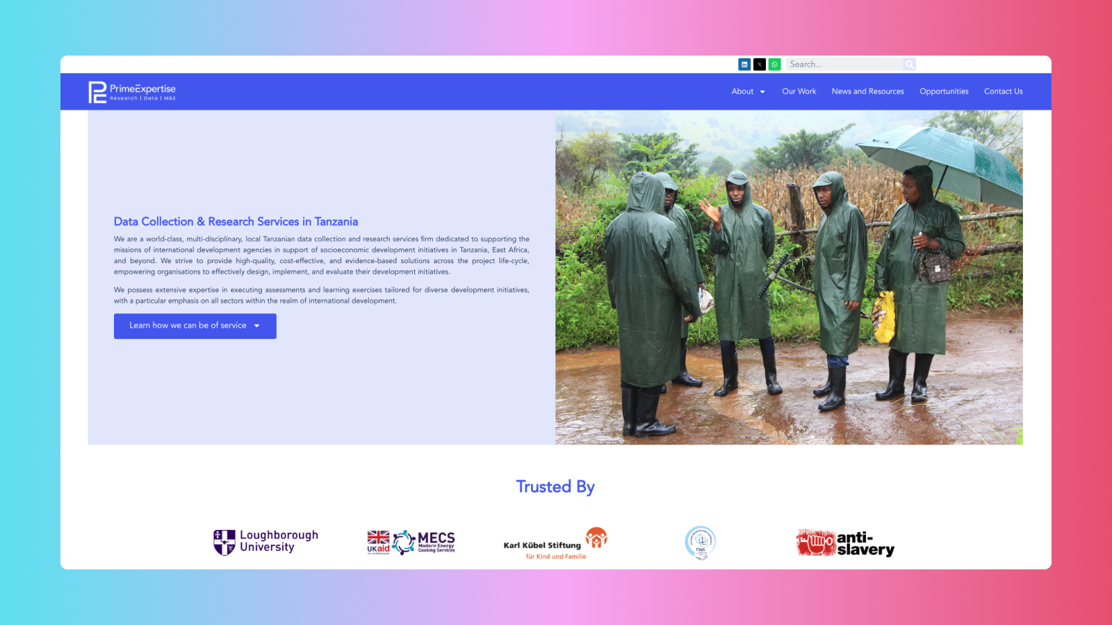Open the LinkedIn social icon

744,65
